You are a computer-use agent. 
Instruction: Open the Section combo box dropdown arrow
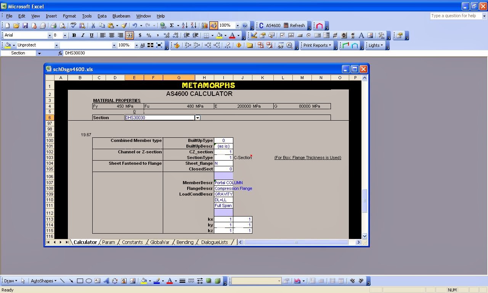[x=197, y=118]
